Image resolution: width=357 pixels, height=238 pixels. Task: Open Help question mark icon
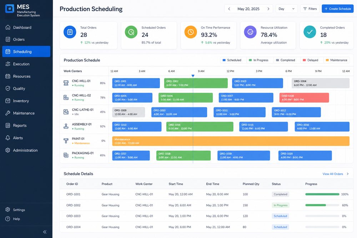(x=8, y=219)
